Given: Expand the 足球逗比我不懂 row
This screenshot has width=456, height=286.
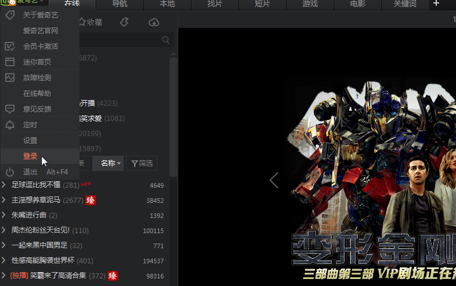Looking at the screenshot, I should pos(3,185).
